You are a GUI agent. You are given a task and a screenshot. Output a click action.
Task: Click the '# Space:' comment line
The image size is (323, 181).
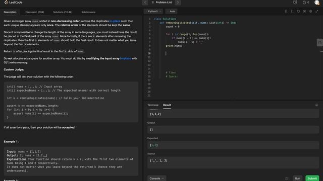172,76
